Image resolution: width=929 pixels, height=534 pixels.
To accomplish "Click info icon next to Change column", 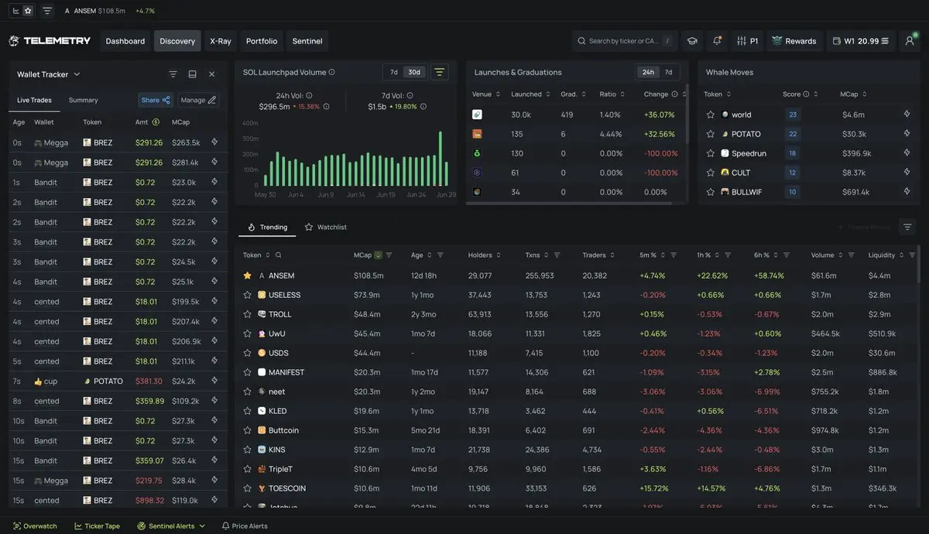I will point(674,94).
